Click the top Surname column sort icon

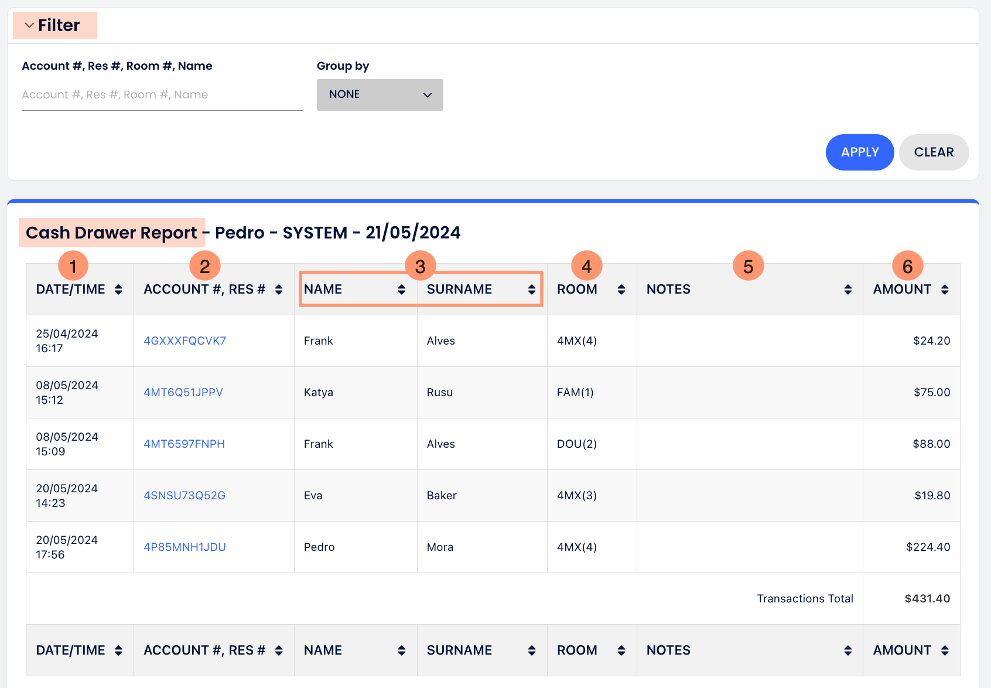click(x=531, y=289)
